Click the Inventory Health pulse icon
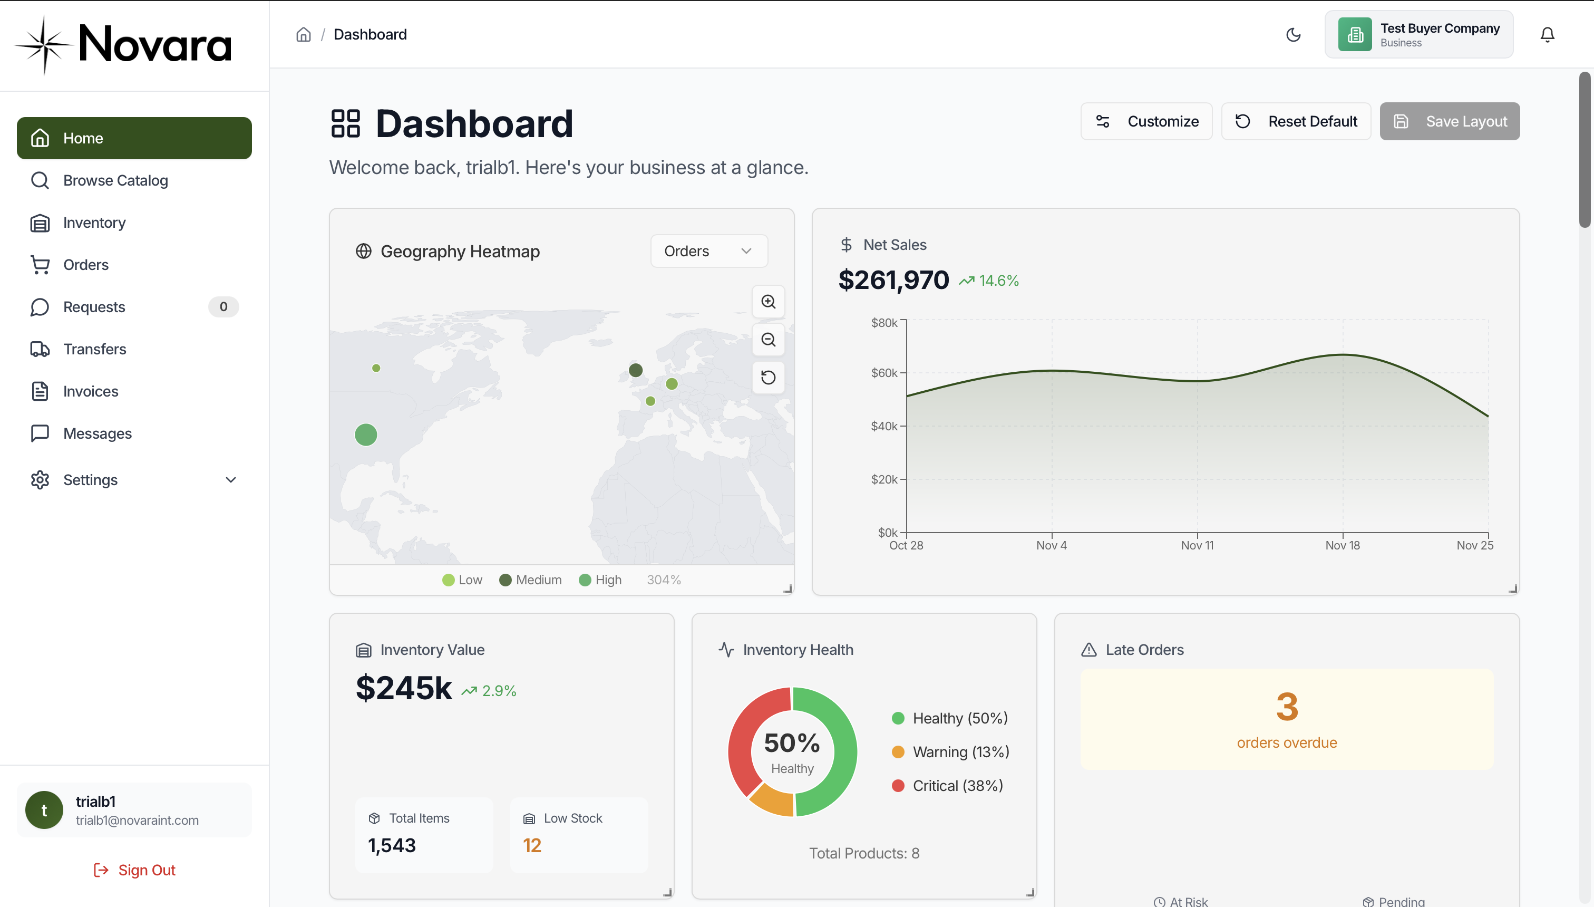The image size is (1594, 907). pyautogui.click(x=726, y=650)
